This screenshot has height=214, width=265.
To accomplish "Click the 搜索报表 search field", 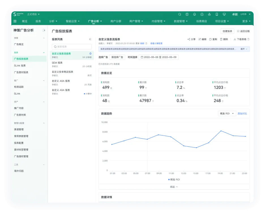I will click(x=72, y=47).
